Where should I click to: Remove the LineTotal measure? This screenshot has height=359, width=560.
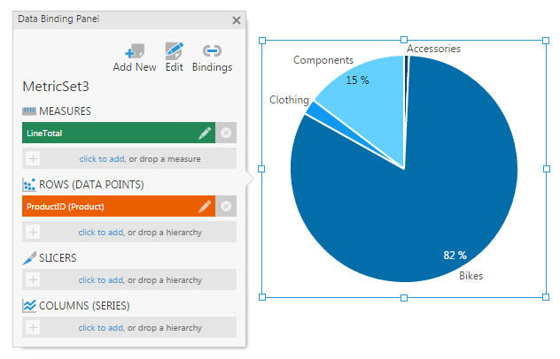tap(226, 133)
